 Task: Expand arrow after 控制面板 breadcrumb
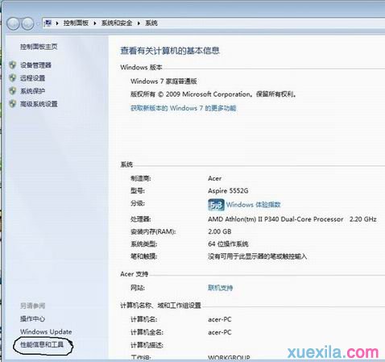pyautogui.click(x=95, y=23)
